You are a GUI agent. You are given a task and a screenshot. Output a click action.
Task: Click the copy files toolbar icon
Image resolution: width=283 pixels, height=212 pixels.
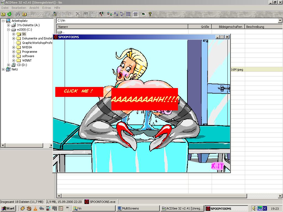coord(63,14)
